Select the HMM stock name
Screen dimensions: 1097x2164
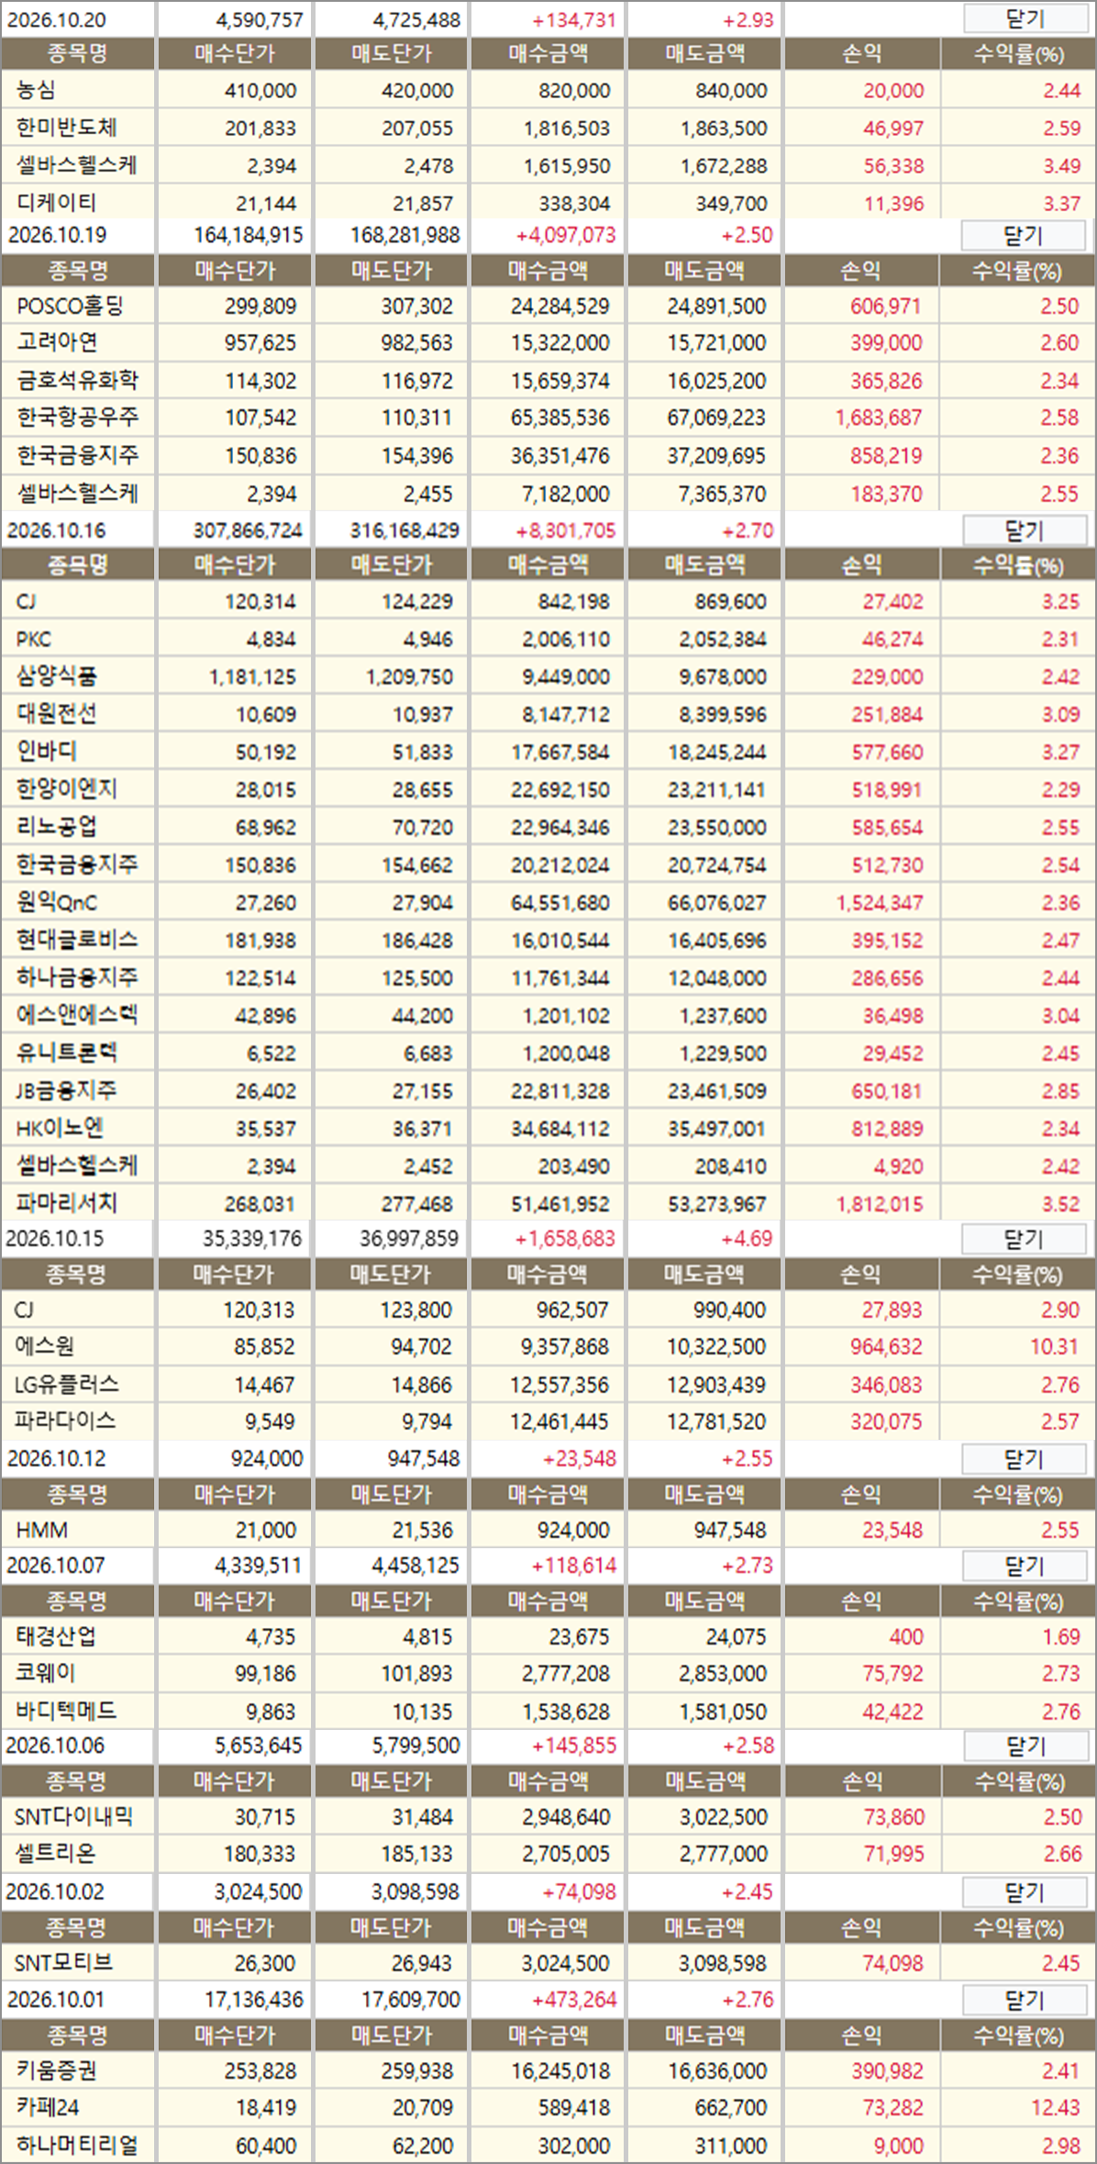(42, 1530)
